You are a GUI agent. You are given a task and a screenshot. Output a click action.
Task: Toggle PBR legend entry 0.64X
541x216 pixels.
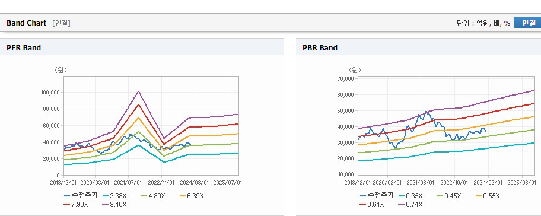click(x=371, y=204)
